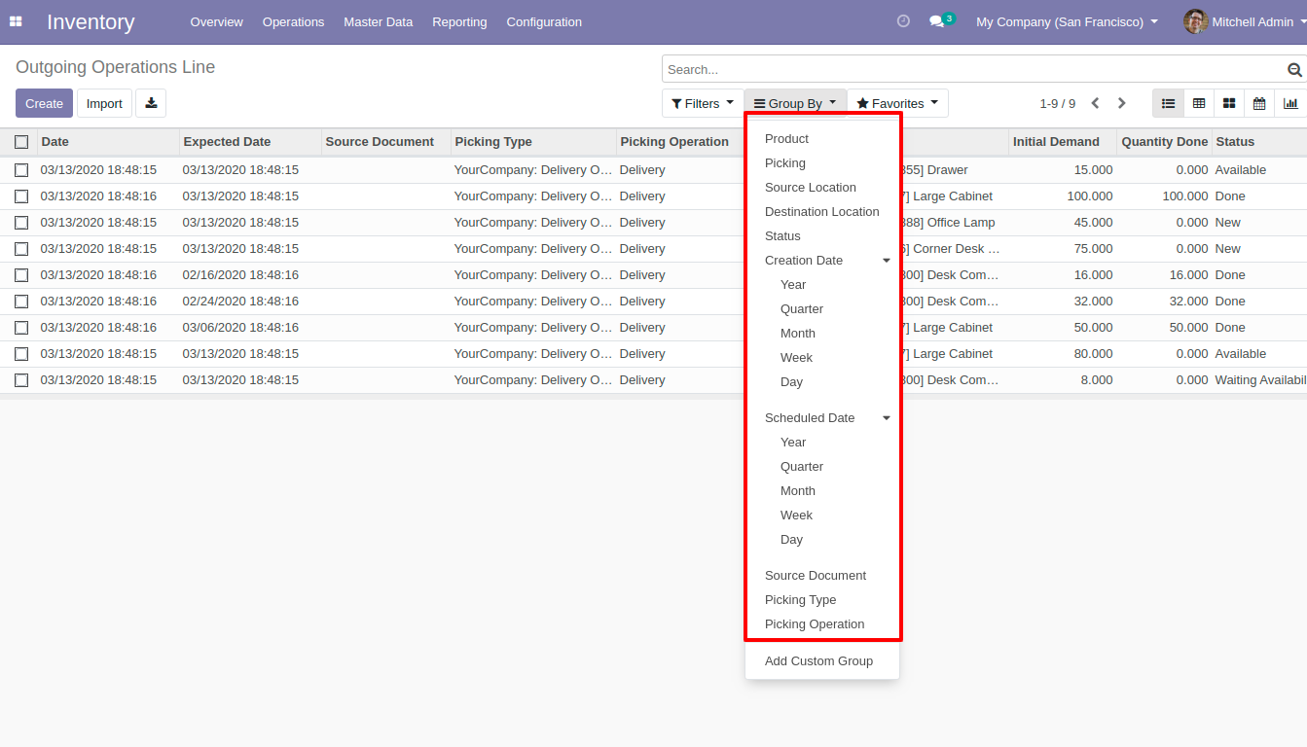Screen dimensions: 1307x747
Task: Go to next page arrow
Action: [1121, 103]
